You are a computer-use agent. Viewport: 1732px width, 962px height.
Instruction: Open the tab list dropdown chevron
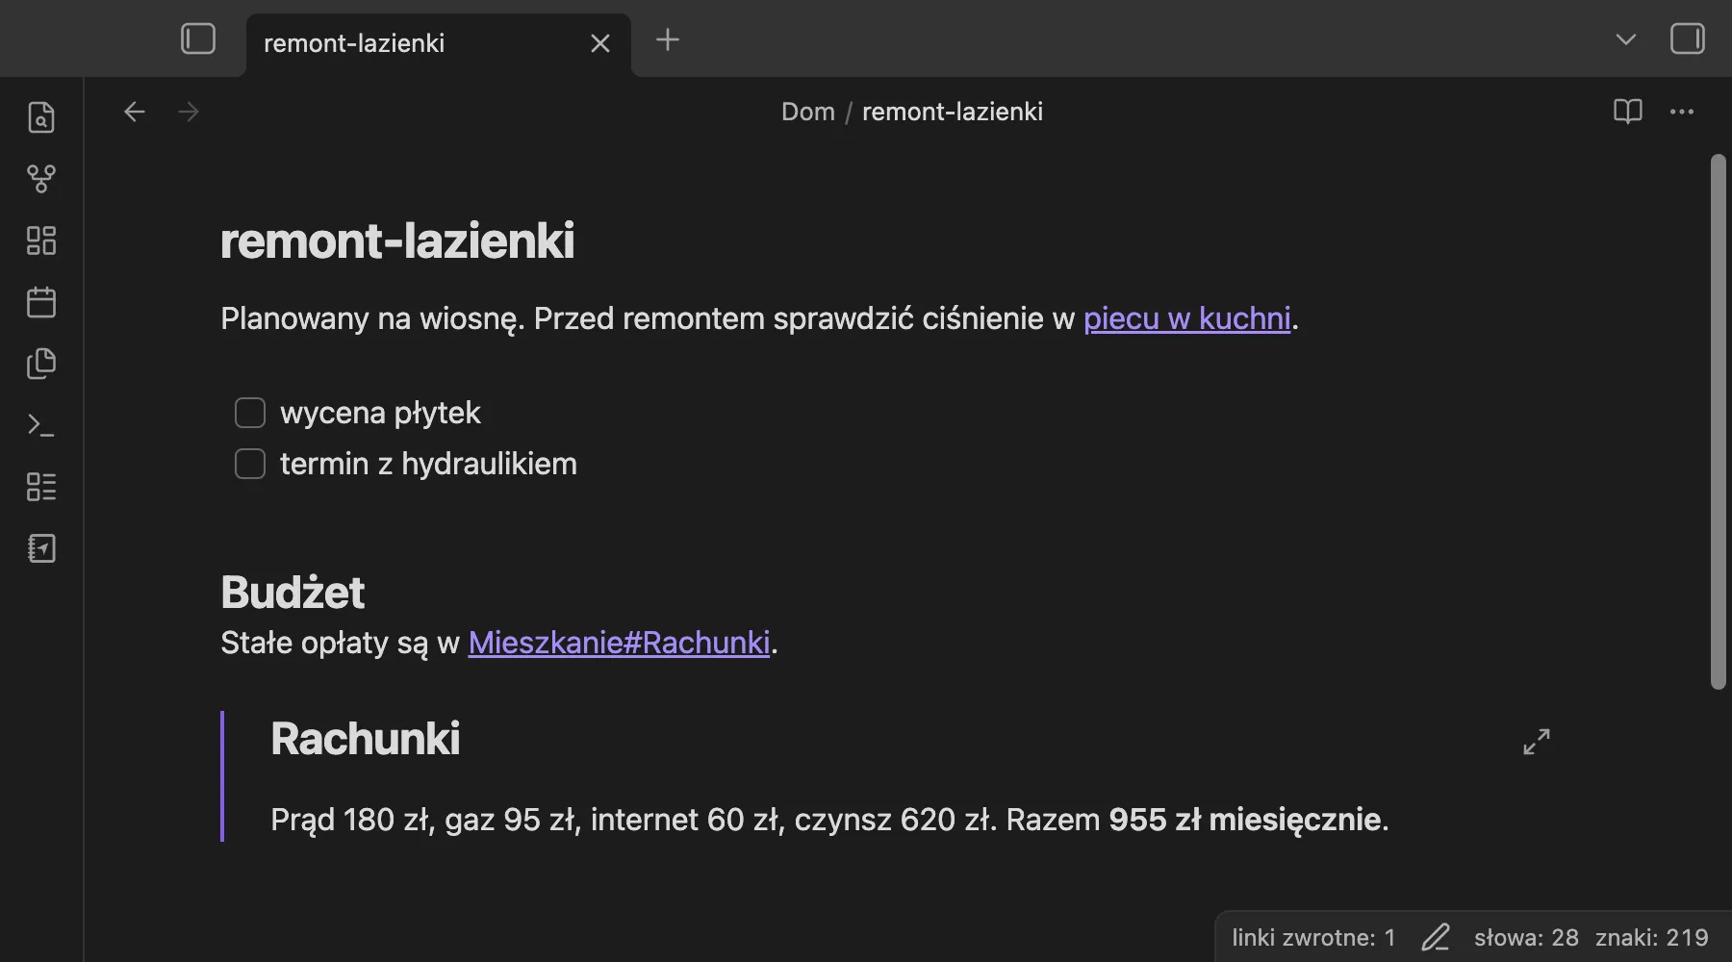(1626, 39)
